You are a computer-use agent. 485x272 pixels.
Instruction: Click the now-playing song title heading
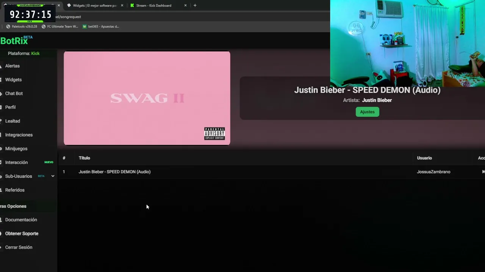(x=367, y=90)
